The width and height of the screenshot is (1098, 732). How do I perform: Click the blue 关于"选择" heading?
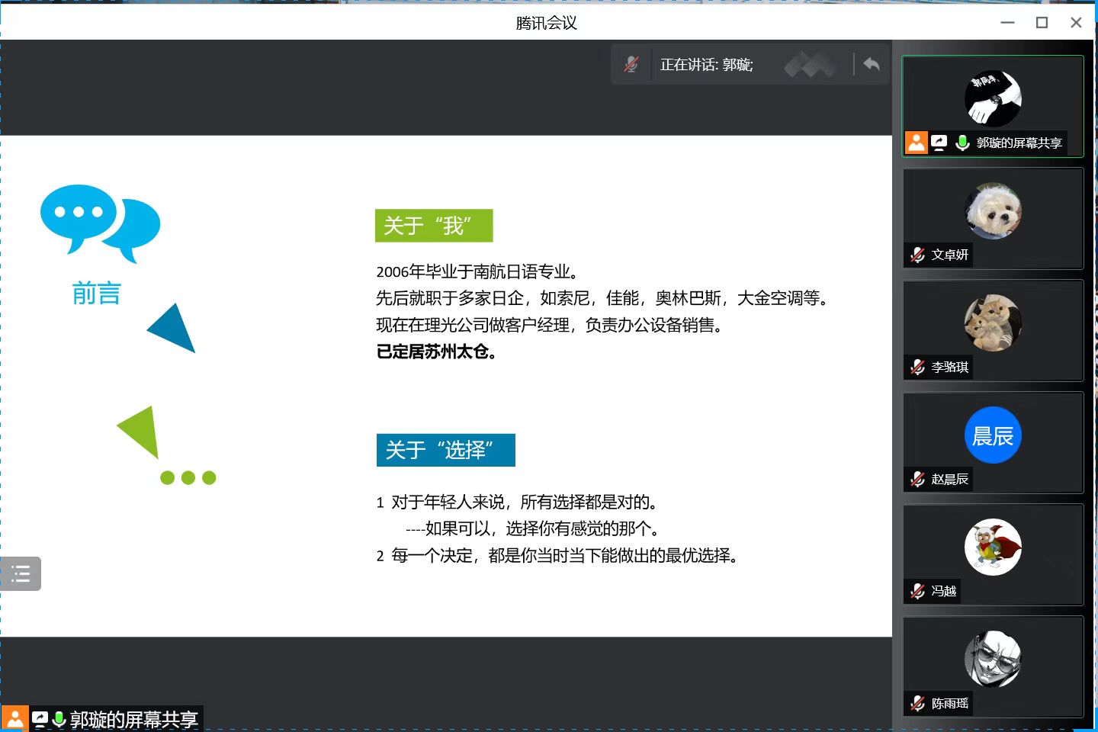tap(445, 450)
